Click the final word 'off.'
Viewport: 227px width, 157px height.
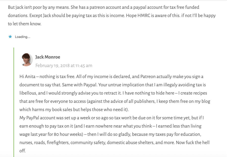pos(23,151)
